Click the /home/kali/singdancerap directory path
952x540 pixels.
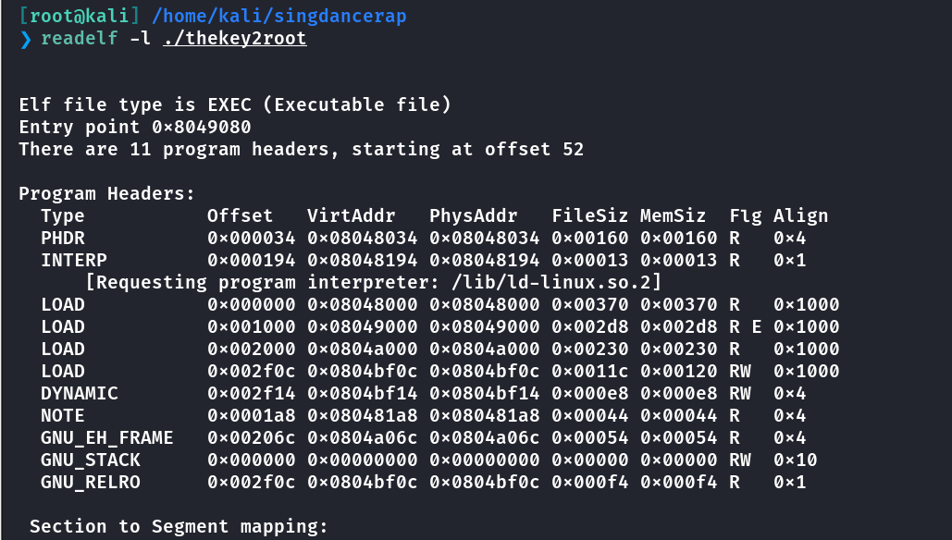tap(278, 16)
